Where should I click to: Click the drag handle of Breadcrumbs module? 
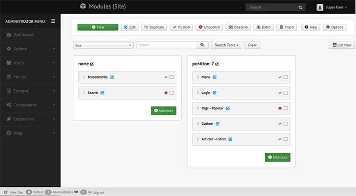pyautogui.click(x=84, y=77)
